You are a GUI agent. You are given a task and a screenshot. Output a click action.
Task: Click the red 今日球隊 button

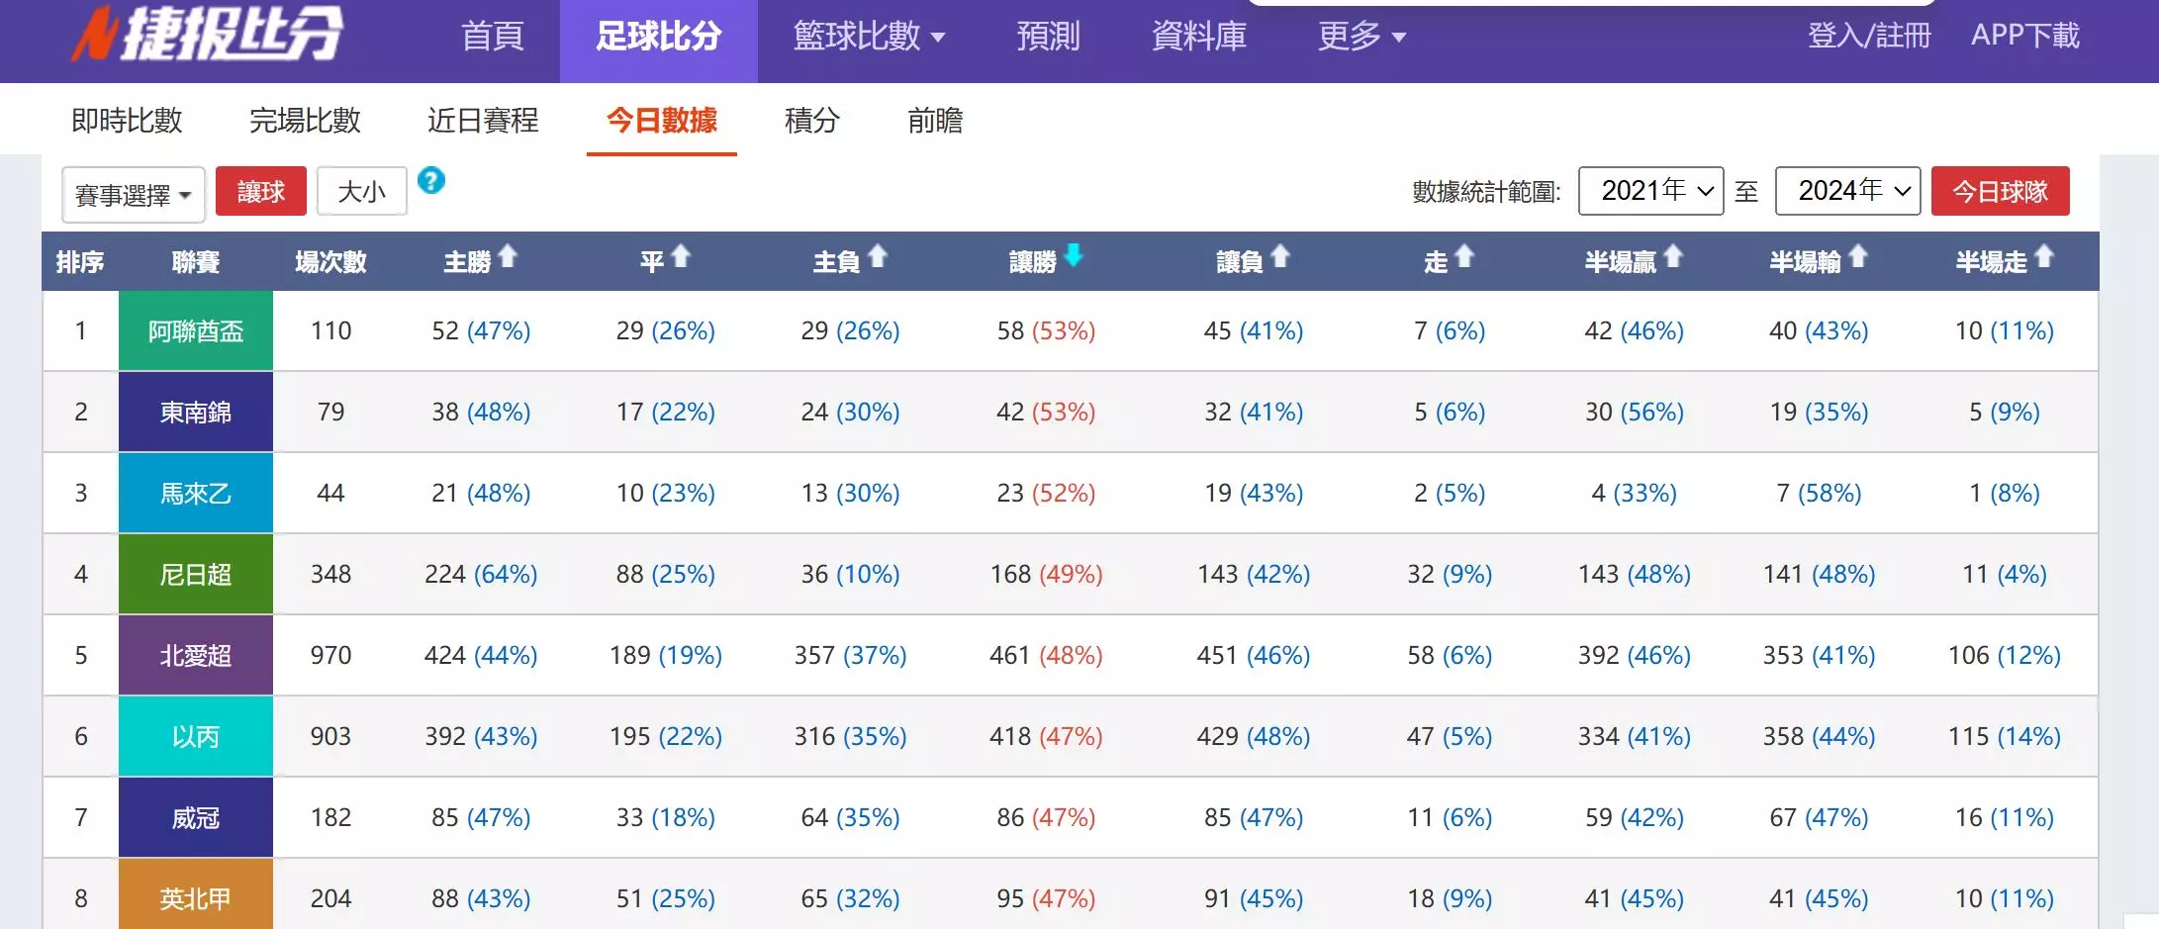click(x=2000, y=191)
